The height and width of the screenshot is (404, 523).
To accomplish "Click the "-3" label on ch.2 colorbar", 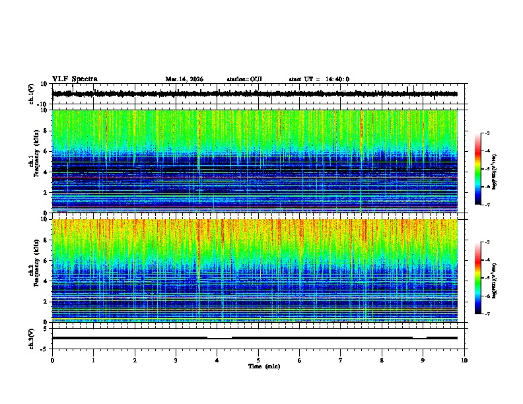I will coord(487,242).
